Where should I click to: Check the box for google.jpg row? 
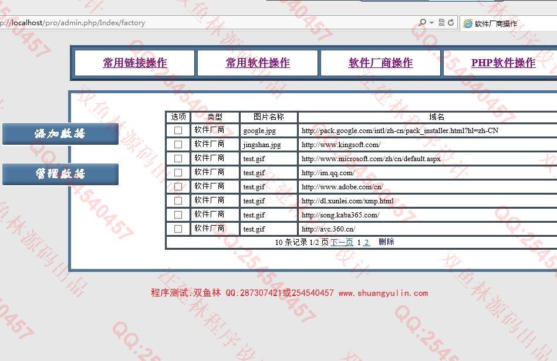(178, 131)
